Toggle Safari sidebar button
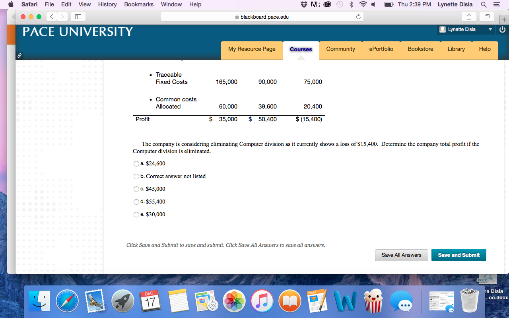Image resolution: width=509 pixels, height=318 pixels. (x=78, y=17)
